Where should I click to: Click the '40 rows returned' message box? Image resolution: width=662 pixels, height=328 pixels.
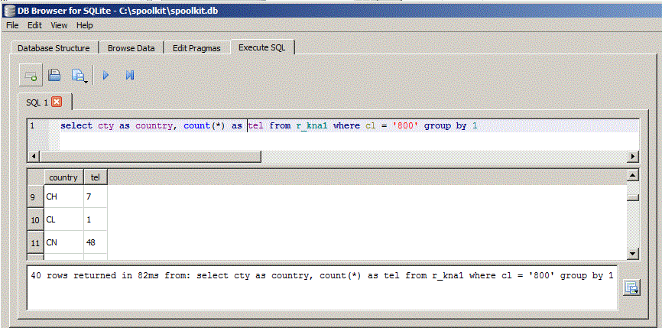tap(322, 288)
